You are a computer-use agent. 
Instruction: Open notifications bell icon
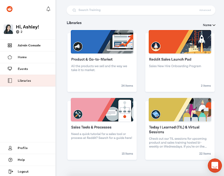click(x=48, y=9)
